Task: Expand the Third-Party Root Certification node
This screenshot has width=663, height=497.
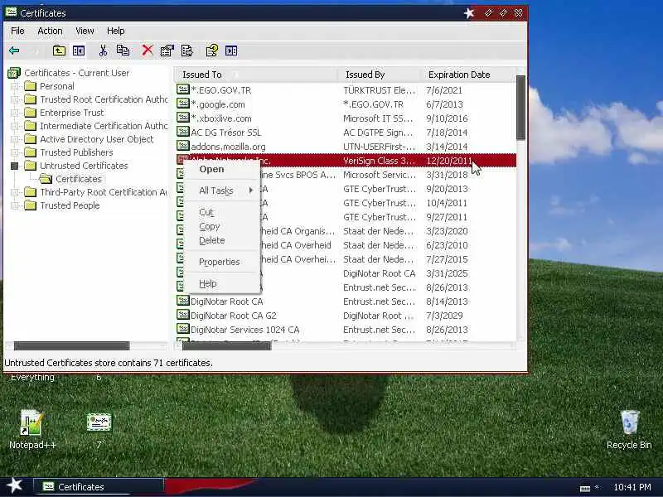Action: pyautogui.click(x=14, y=193)
